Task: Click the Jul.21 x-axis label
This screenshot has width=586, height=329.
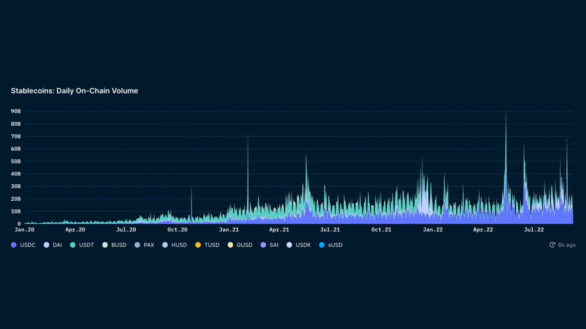Action: pyautogui.click(x=330, y=229)
